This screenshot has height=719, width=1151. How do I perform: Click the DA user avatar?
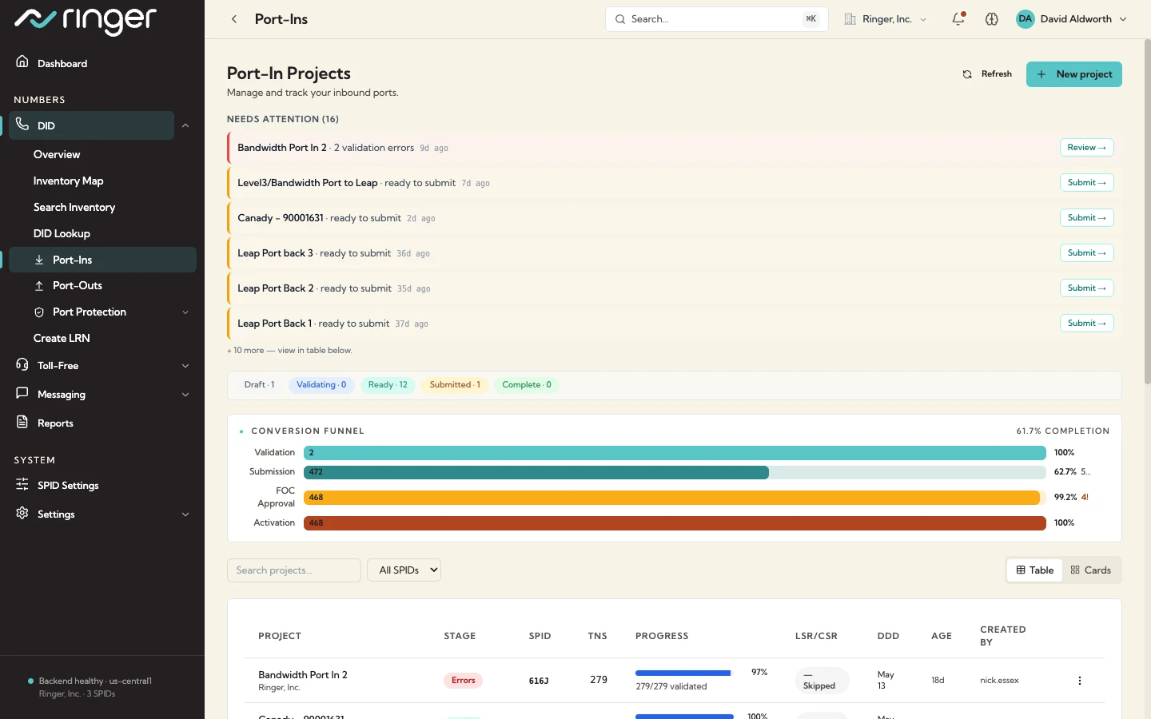coord(1026,19)
